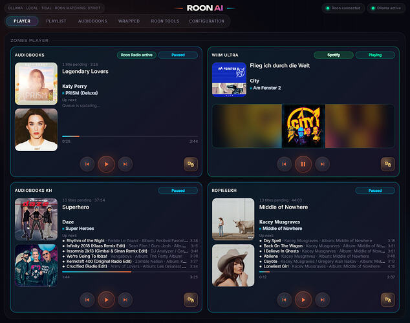
Task: Open zone link icon in WiiM Ultra card
Action: [388, 164]
